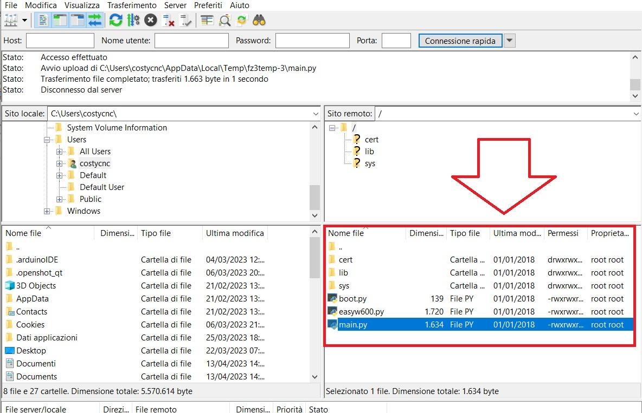Screen dimensions: 642x413
Task: Select the Contacts folder icon
Action: [x=10, y=312]
